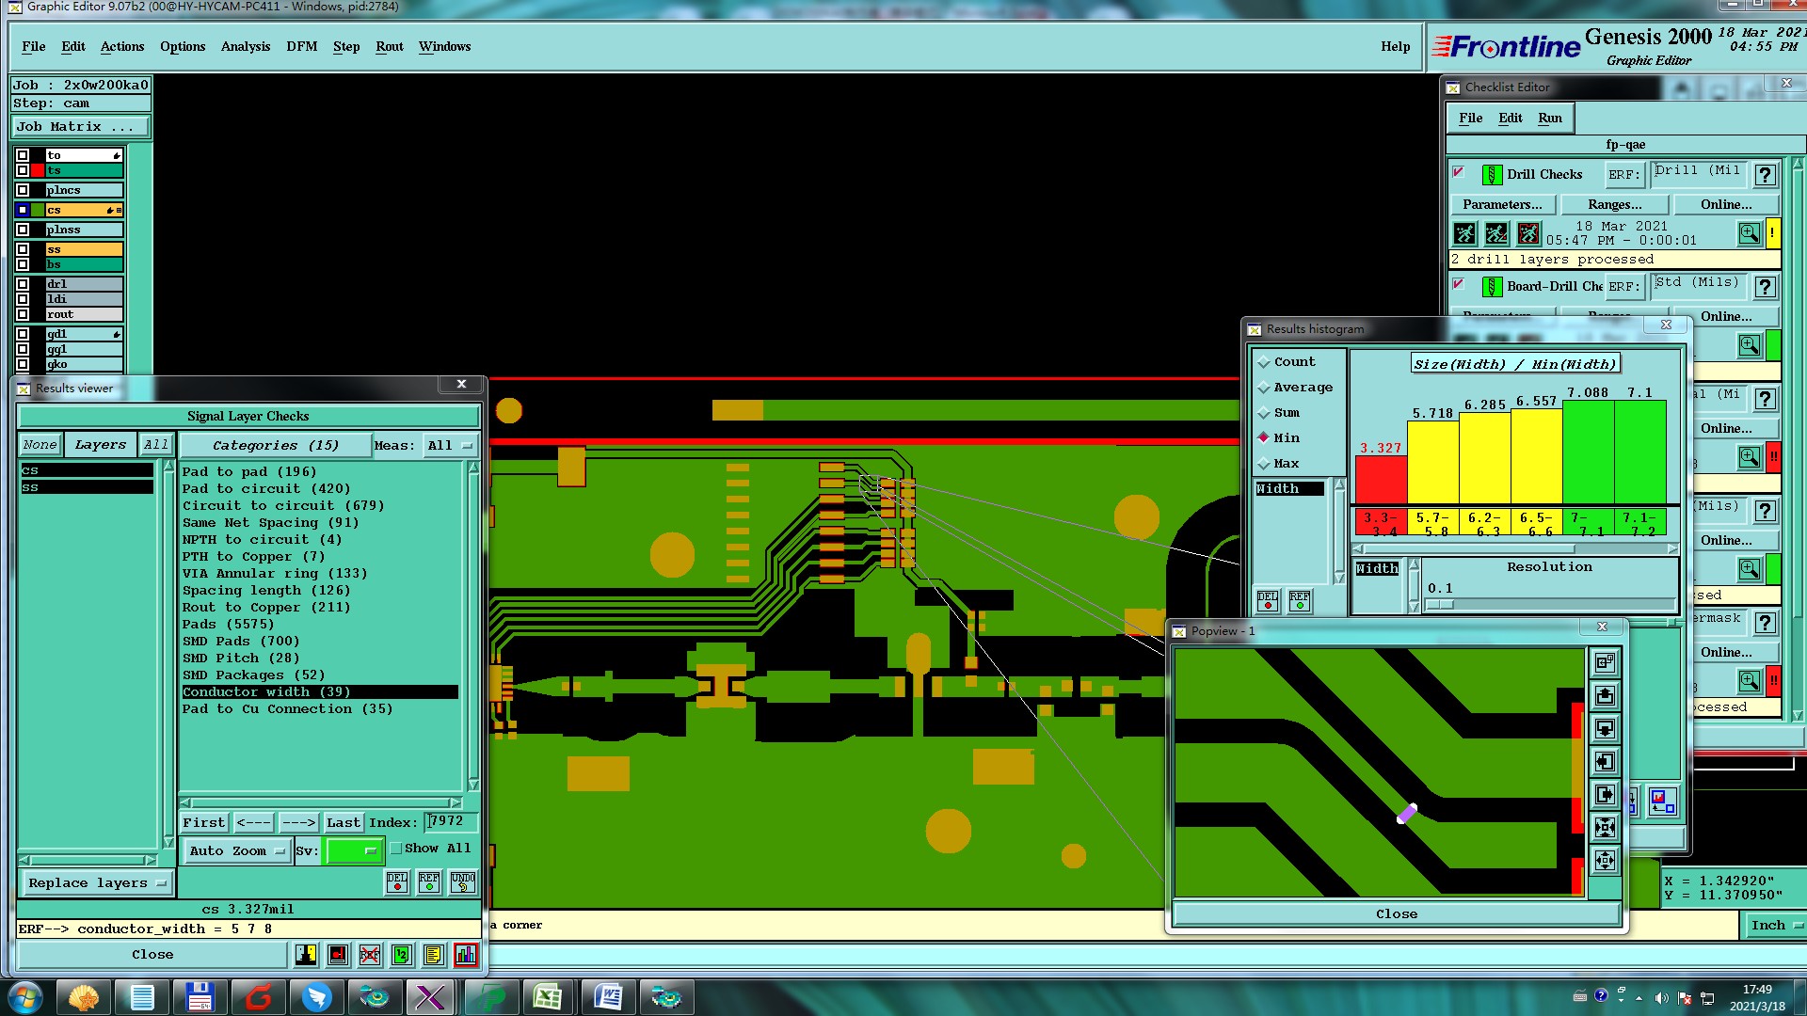1807x1016 pixels.
Task: Open the green Sv severity dropdown
Action: pyautogui.click(x=354, y=851)
